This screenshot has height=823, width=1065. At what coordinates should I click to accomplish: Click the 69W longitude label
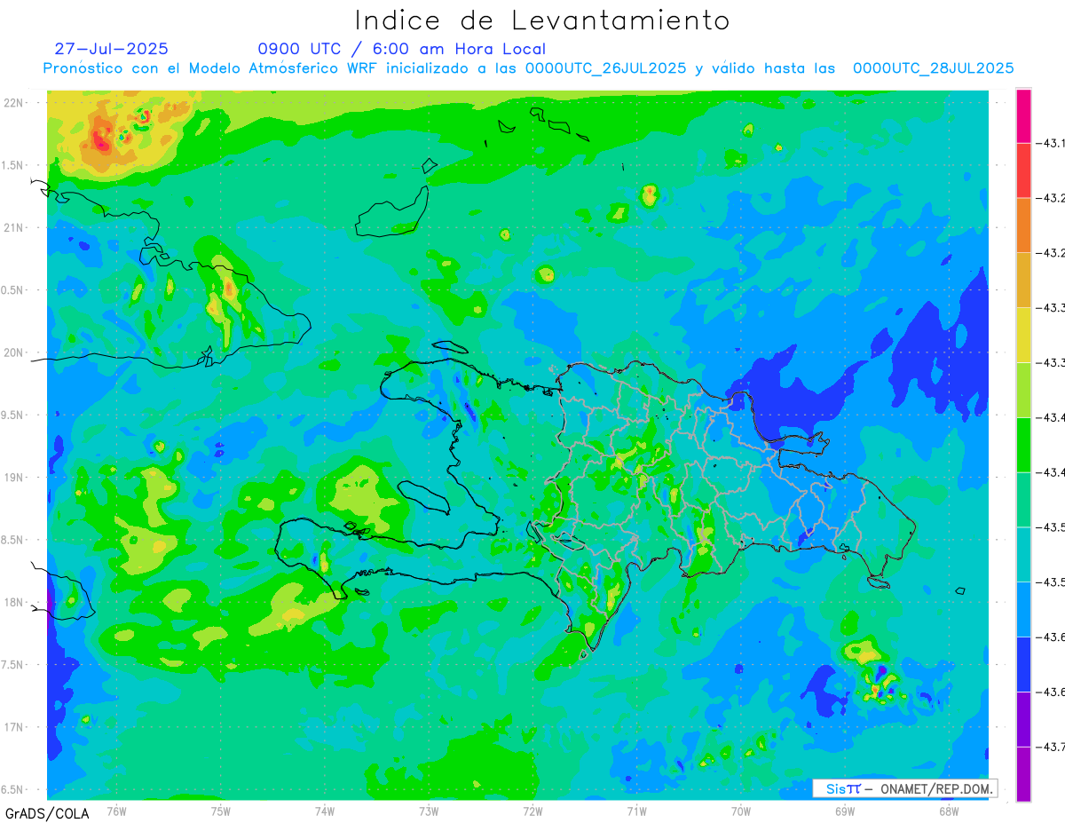point(845,811)
